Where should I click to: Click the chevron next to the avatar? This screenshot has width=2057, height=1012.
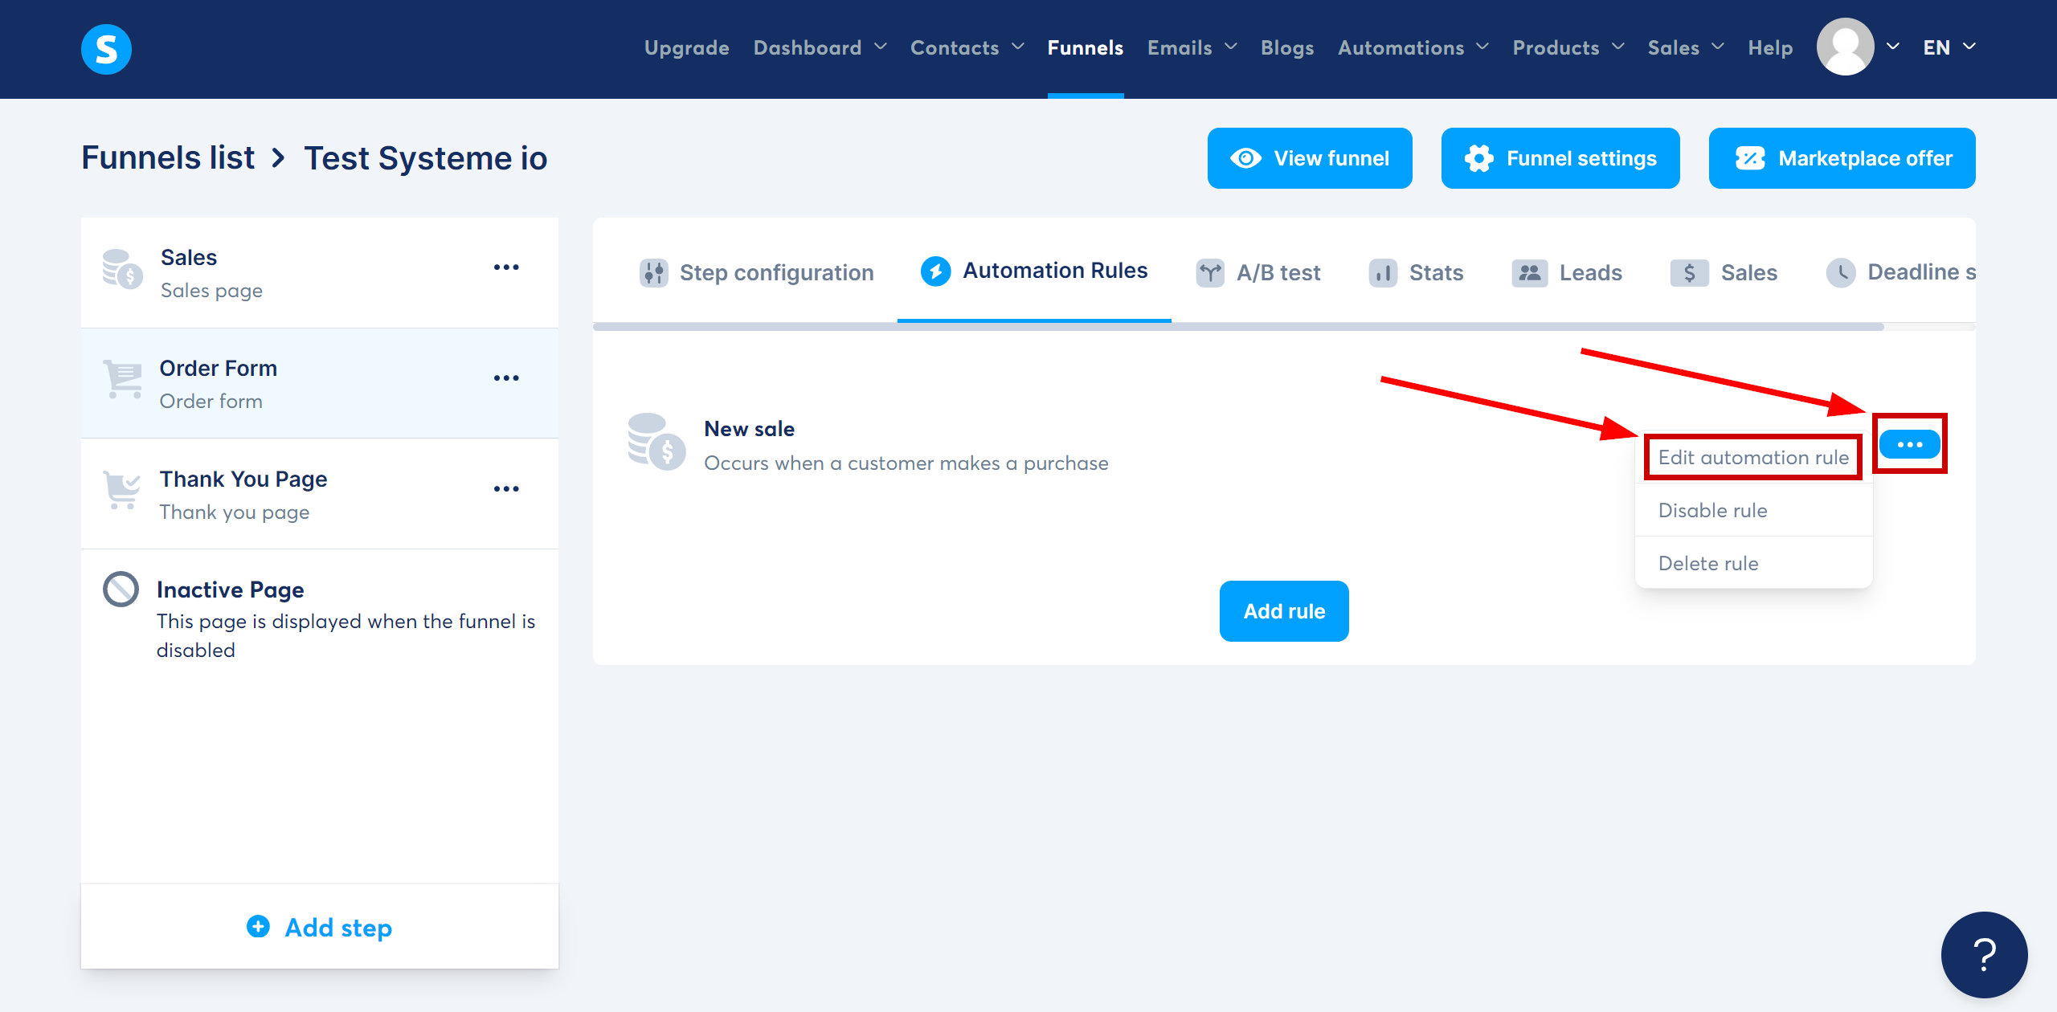pyautogui.click(x=1892, y=47)
